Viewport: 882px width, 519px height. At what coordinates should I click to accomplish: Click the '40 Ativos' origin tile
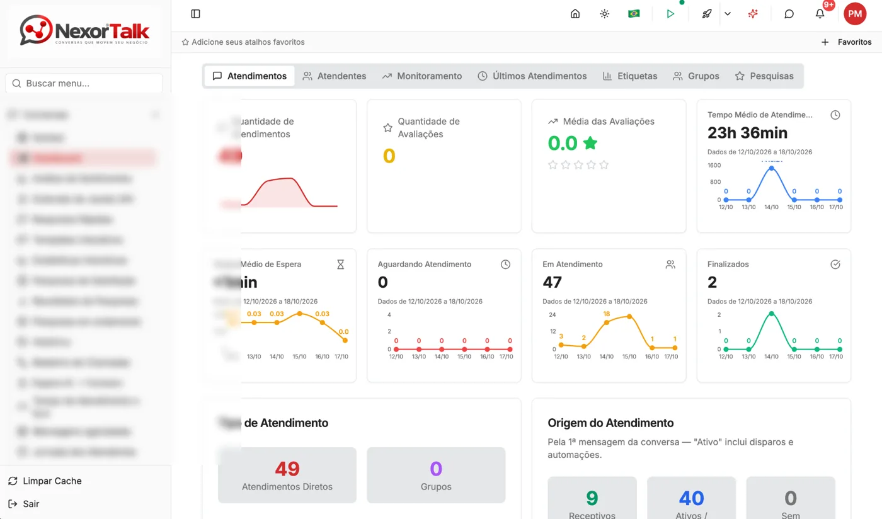click(x=691, y=499)
